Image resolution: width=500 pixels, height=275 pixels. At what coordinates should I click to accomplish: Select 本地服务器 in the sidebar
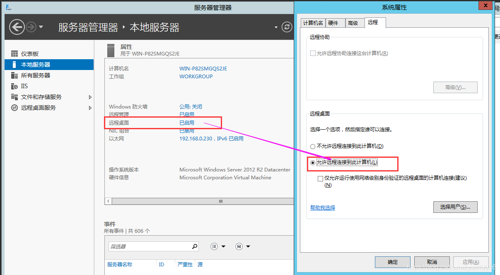[x=49, y=65]
